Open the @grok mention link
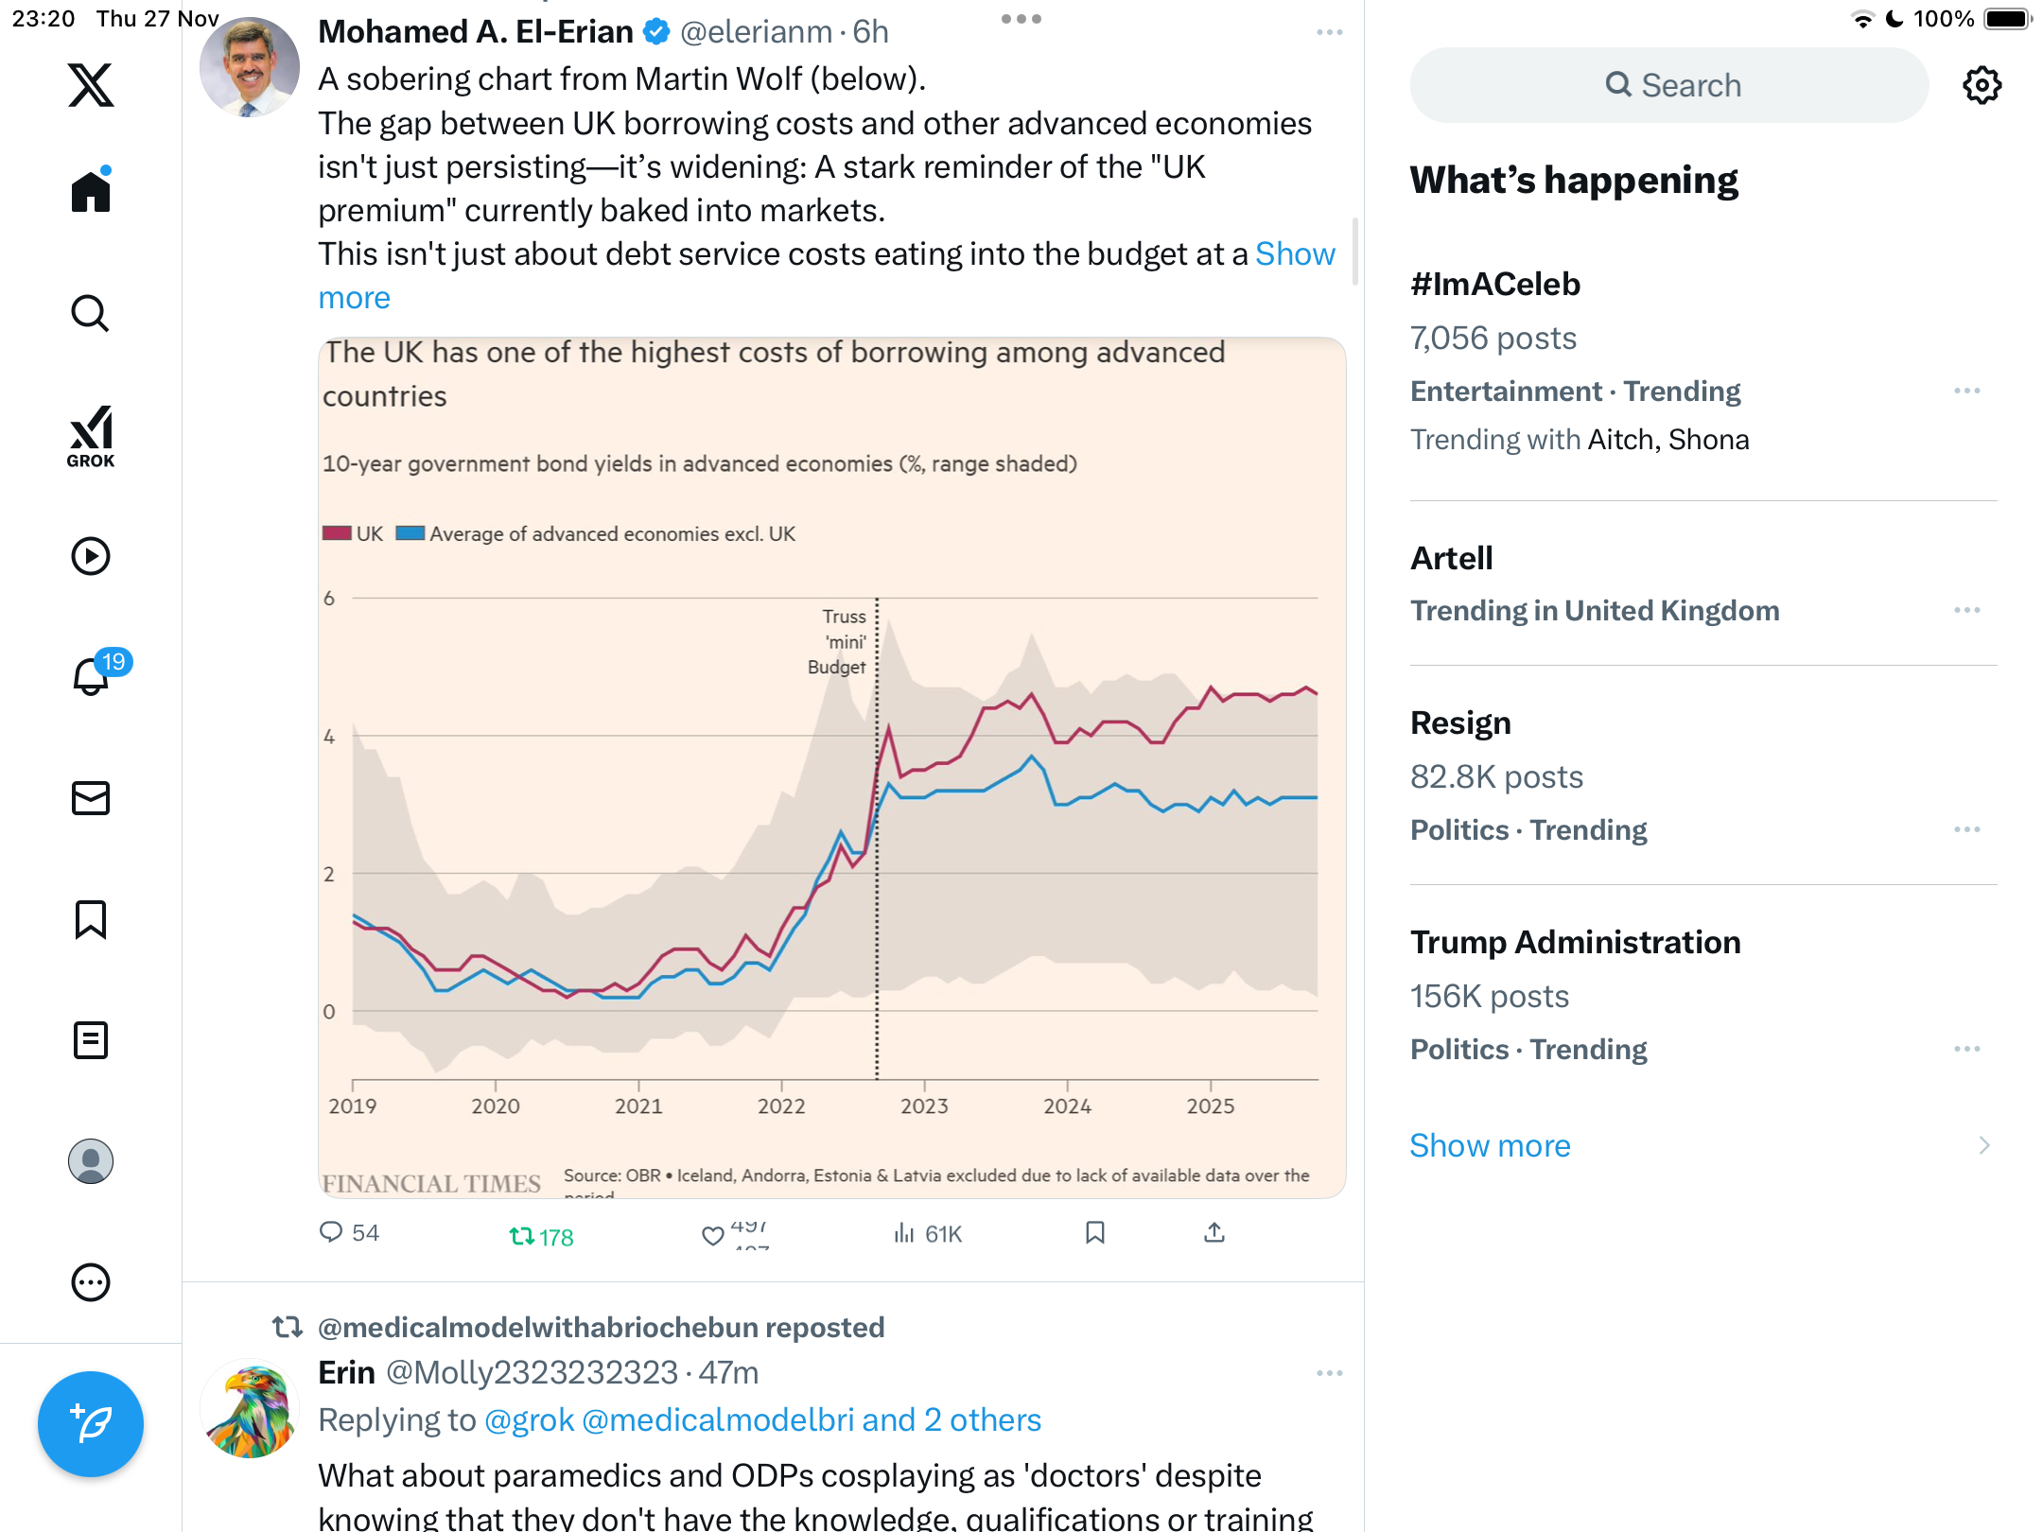 point(529,1419)
